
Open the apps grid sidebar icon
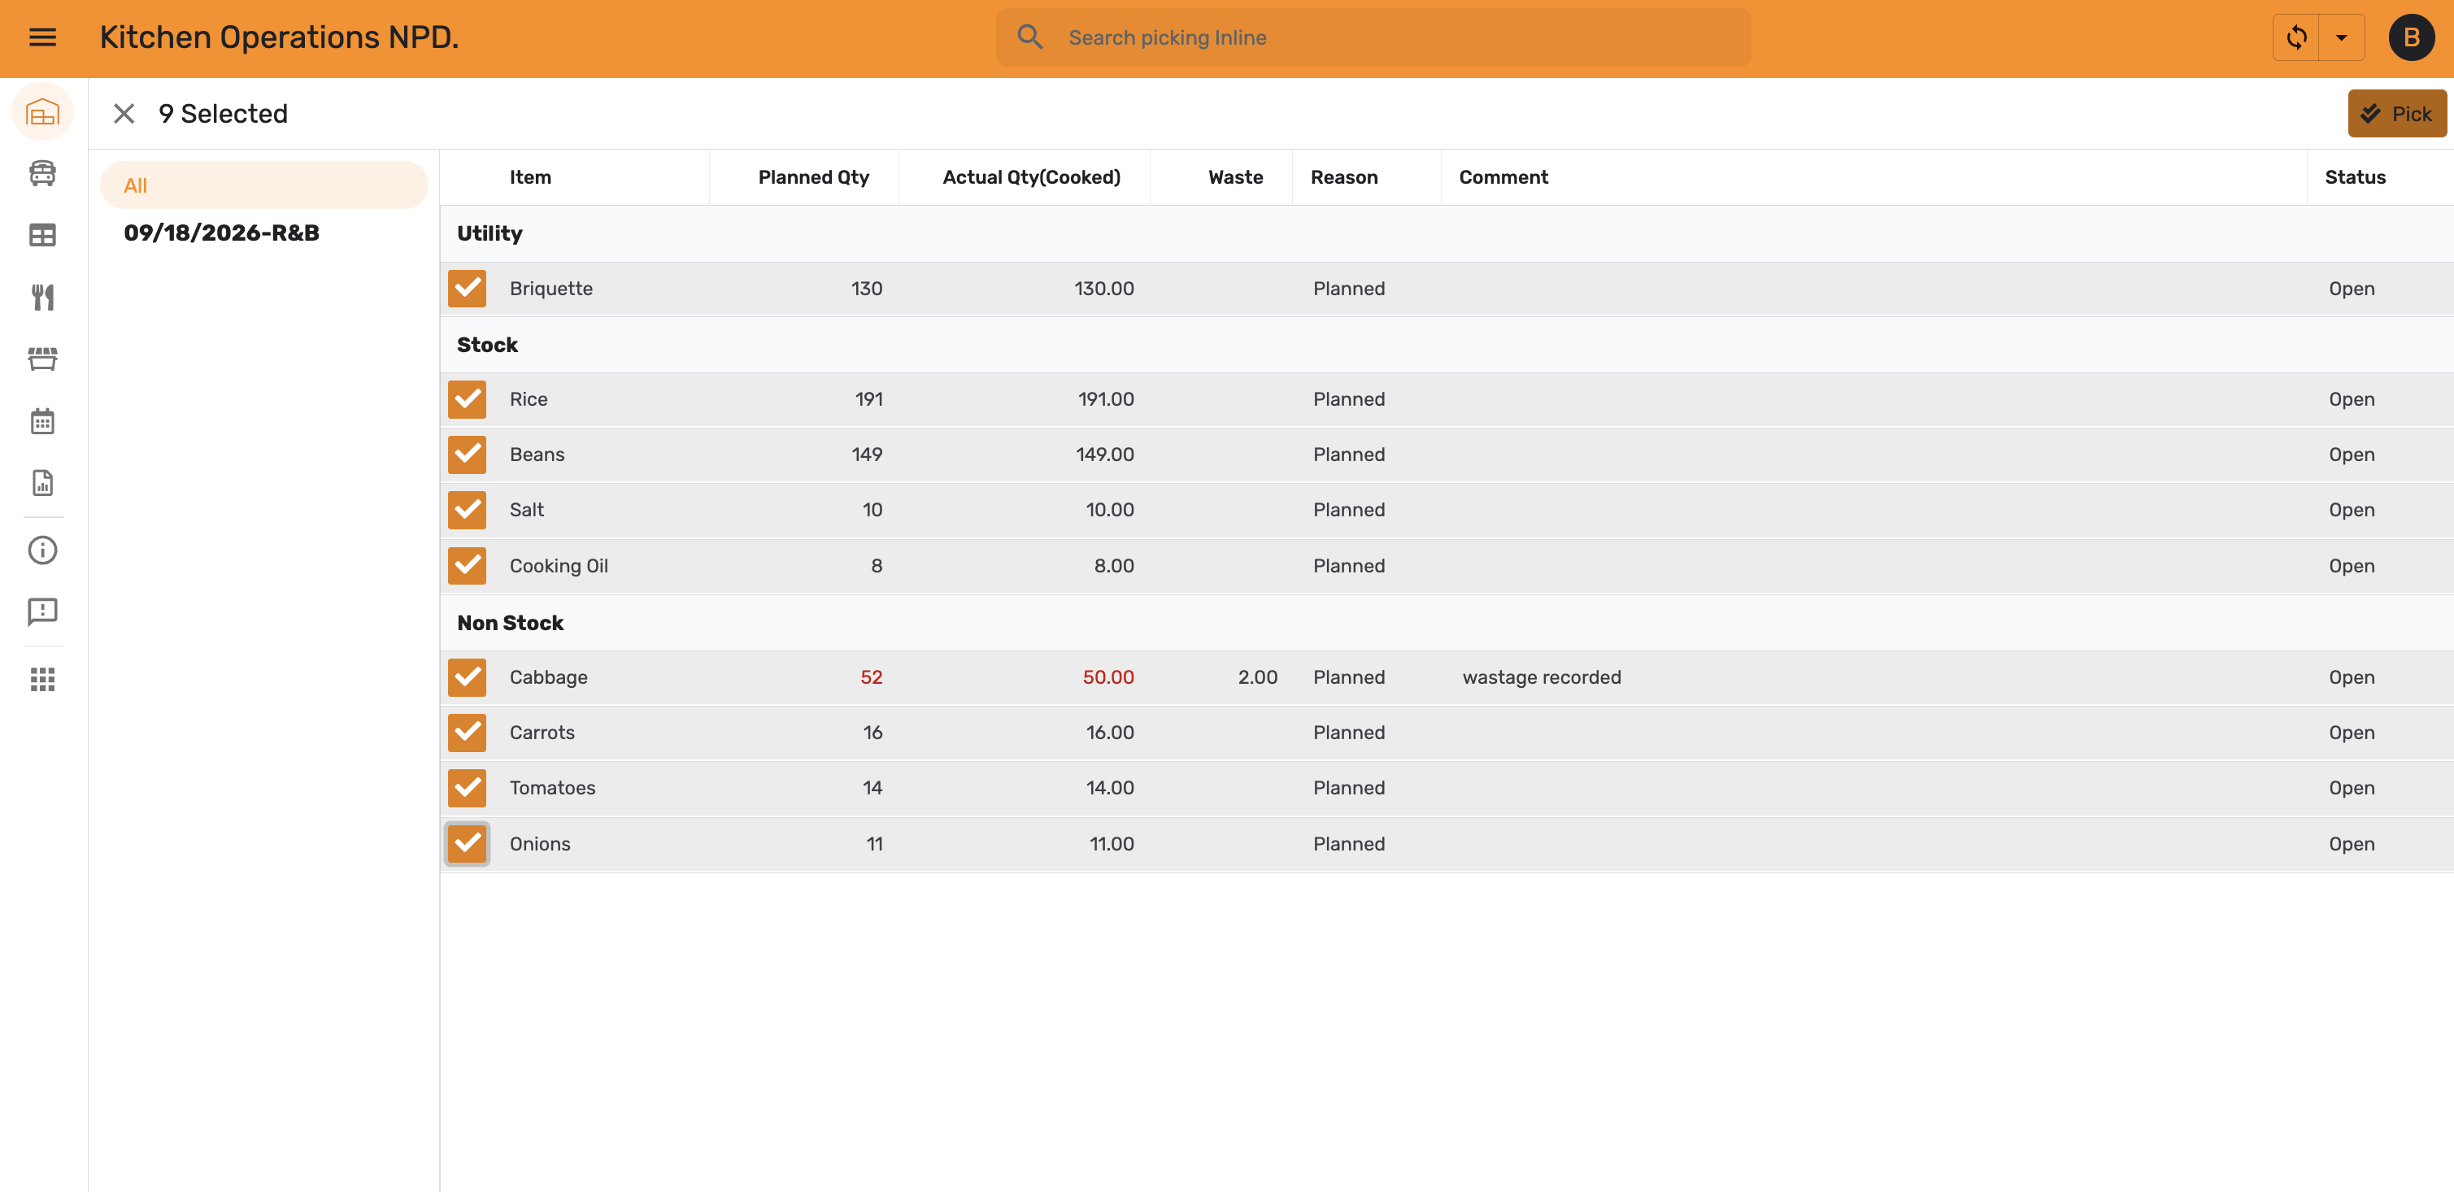43,680
